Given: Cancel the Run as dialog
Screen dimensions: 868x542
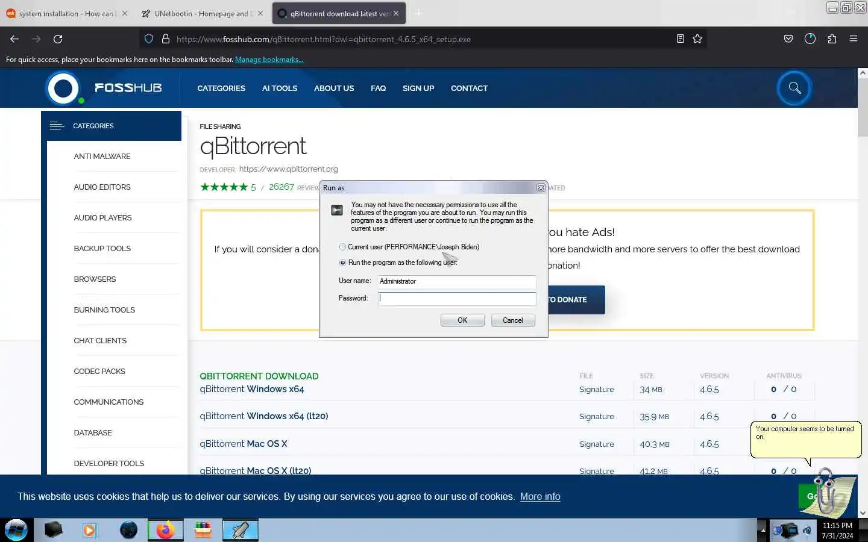Looking at the screenshot, I should [x=513, y=320].
